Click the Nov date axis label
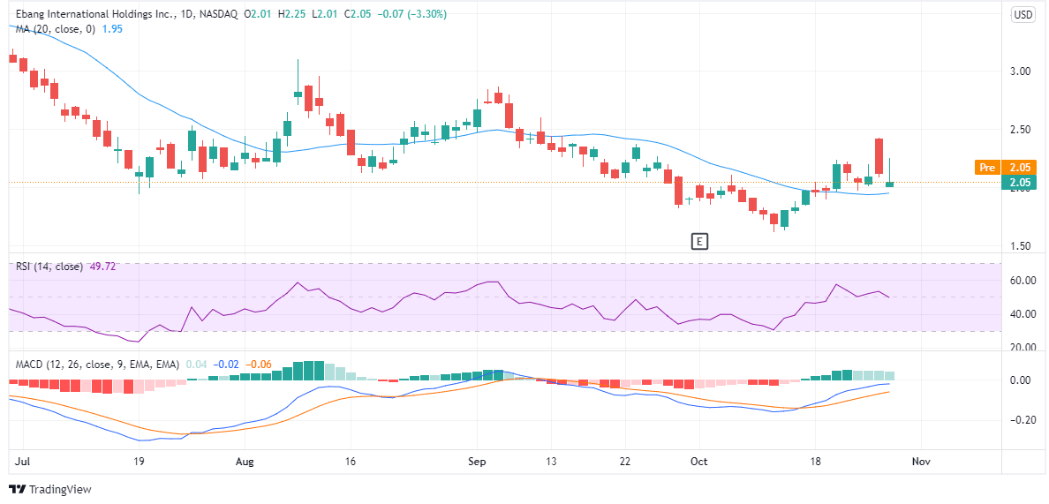 coord(921,462)
